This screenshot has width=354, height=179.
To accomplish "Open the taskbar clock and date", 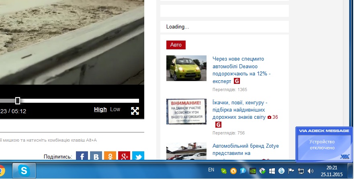I will click(x=331, y=171).
